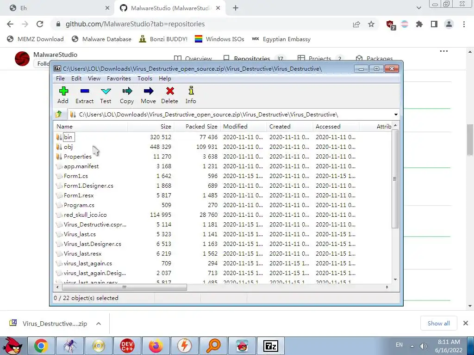Screen dimensions: 474x355
Task: Choose the Move toolbar icon
Action: pyautogui.click(x=148, y=95)
